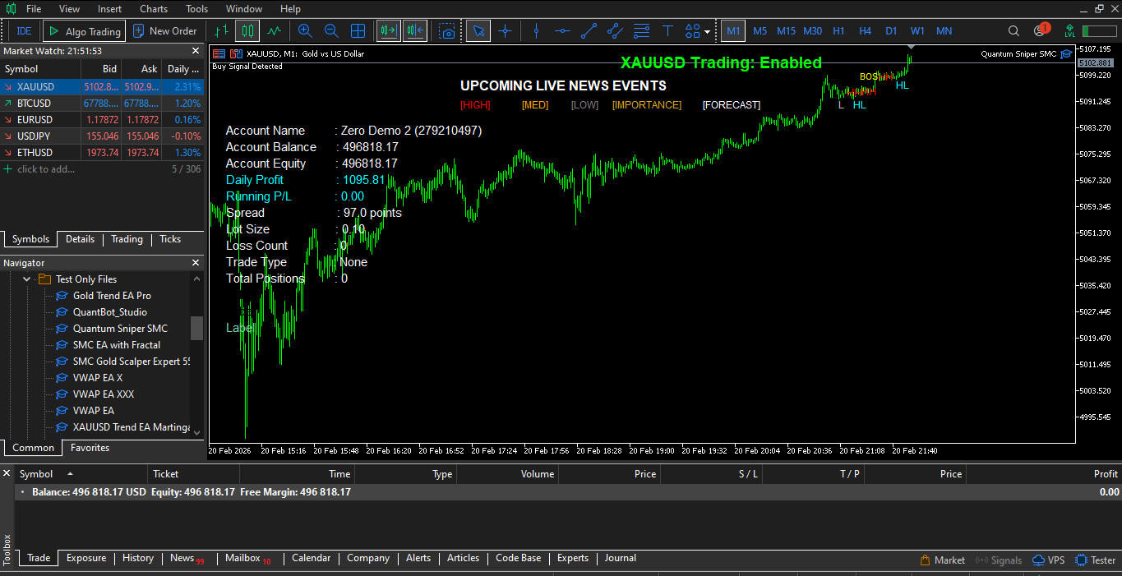Viewport: 1122px width, 576px height.
Task: Select the standard cursor tool
Action: (478, 31)
